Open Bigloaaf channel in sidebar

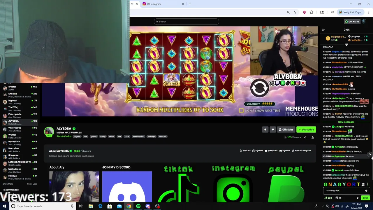click(x=20, y=102)
